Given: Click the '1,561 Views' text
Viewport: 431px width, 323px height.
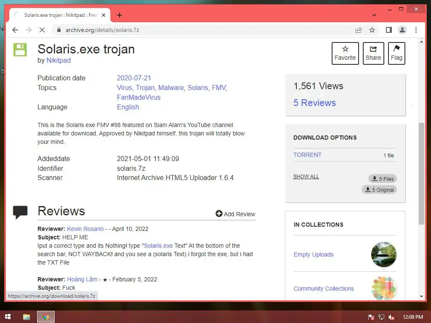Looking at the screenshot, I should point(318,86).
